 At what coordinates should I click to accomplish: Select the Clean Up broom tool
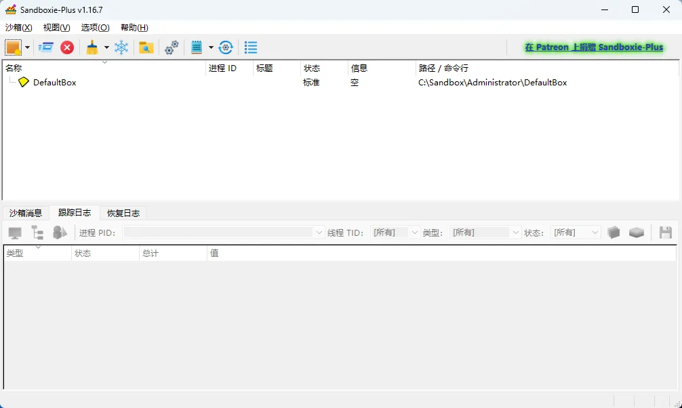click(92, 47)
